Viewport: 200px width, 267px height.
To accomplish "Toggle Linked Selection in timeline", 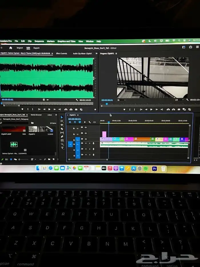I will [80, 122].
